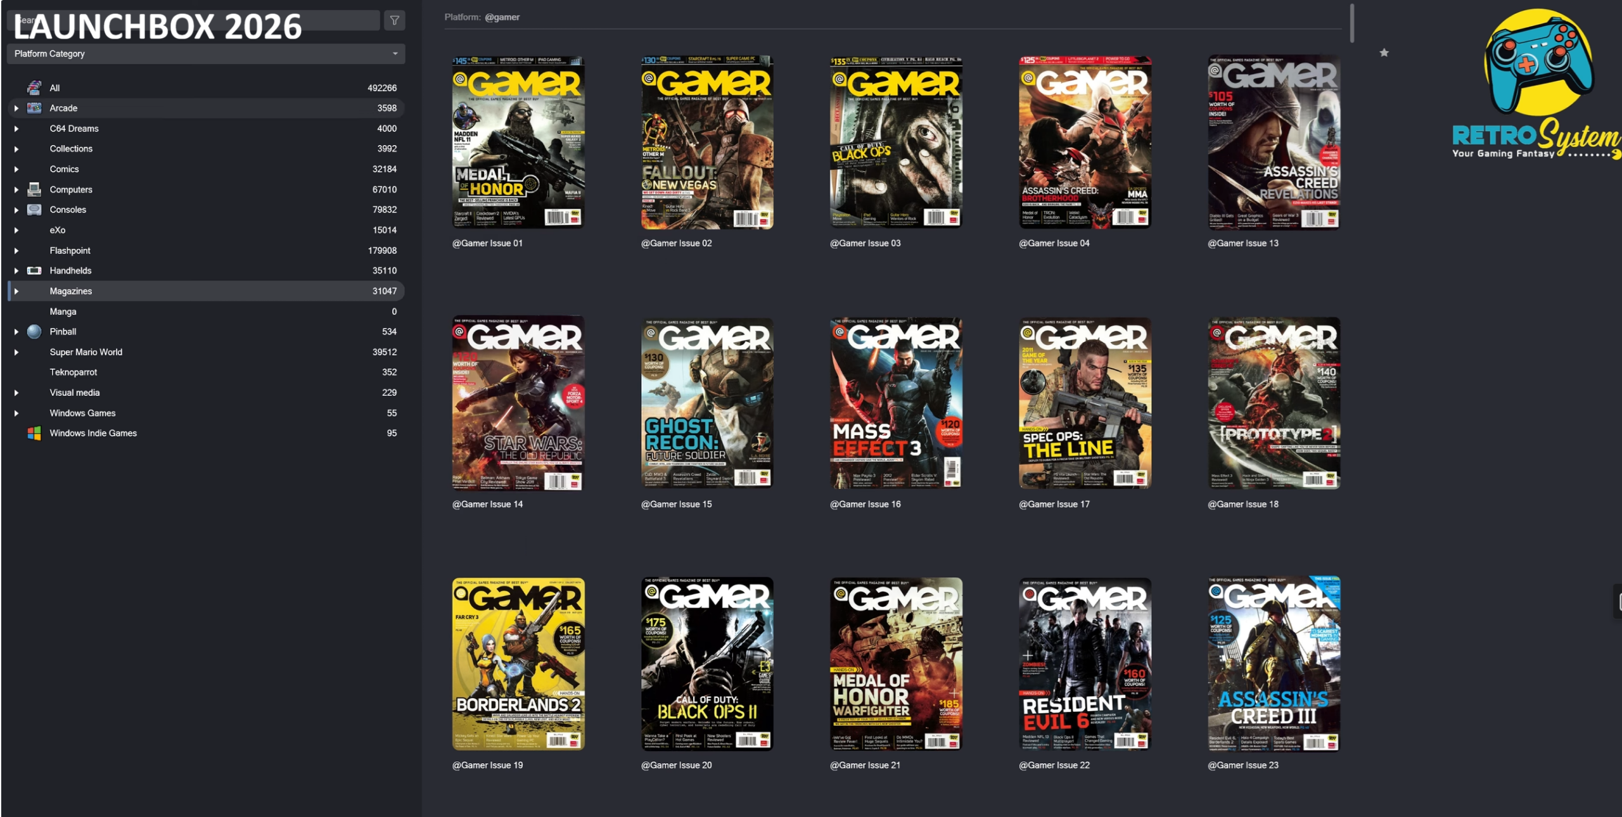This screenshot has height=817, width=1622.
Task: Open @Gamer Issue 03 Black Ops cover
Action: [896, 142]
